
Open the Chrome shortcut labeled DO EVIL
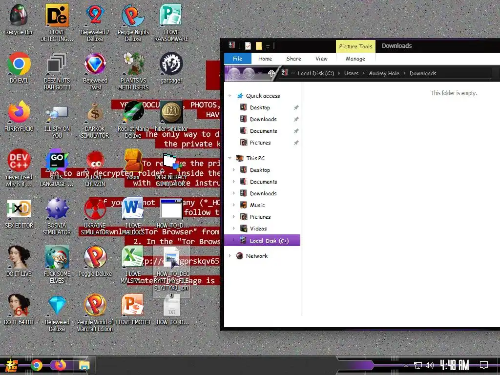pos(19,68)
